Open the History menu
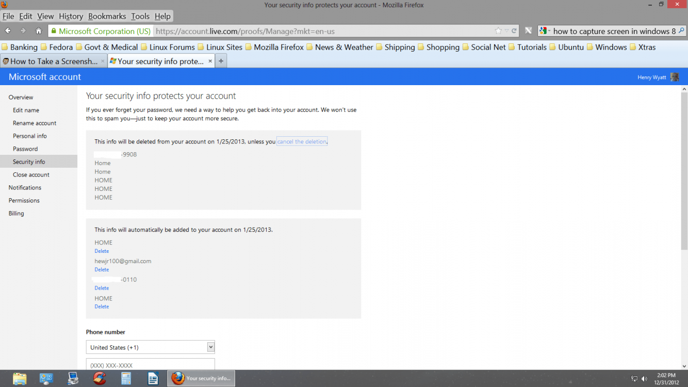 tap(71, 17)
